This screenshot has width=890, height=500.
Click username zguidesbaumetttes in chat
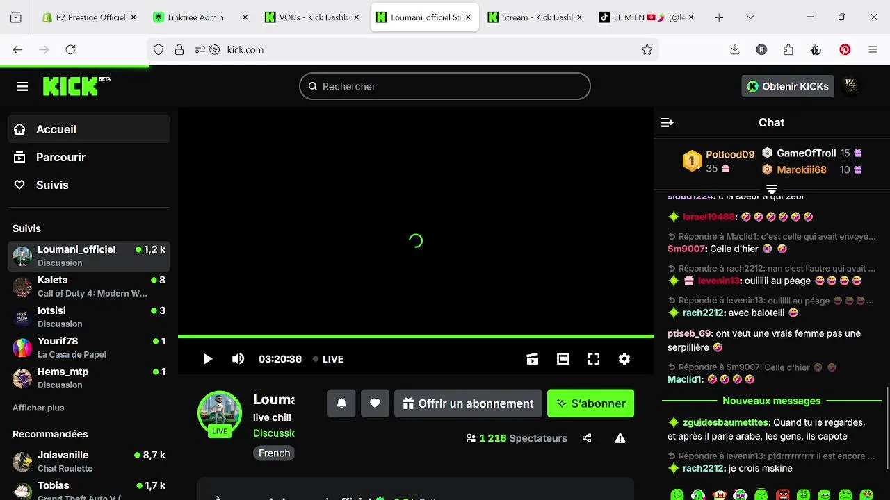coord(726,422)
